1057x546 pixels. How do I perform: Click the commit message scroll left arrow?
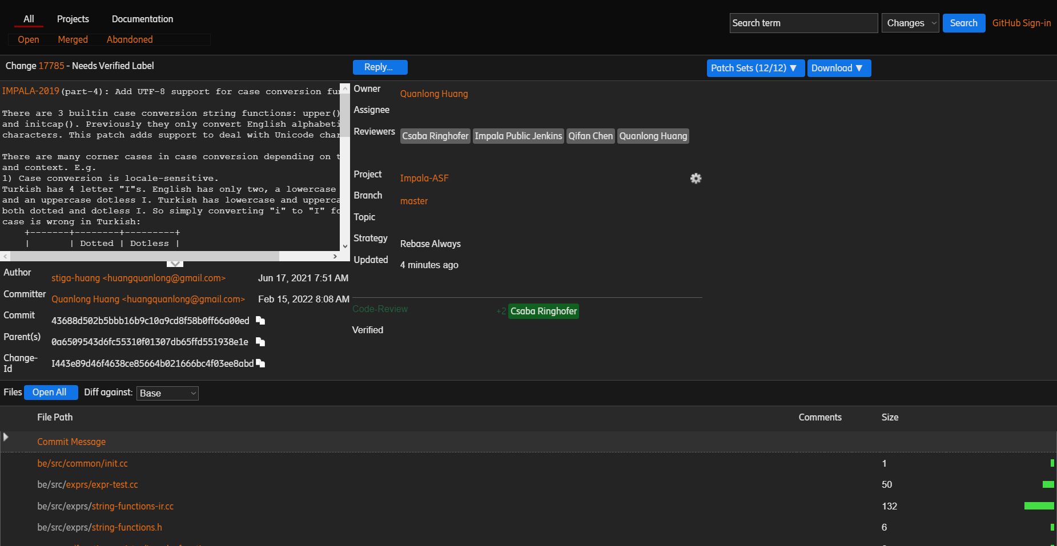coord(5,256)
